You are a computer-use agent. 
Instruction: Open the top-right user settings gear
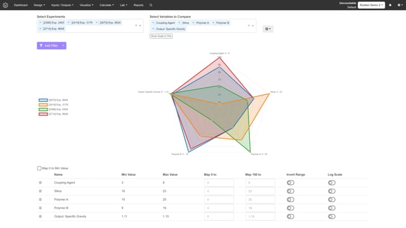tap(400, 5)
